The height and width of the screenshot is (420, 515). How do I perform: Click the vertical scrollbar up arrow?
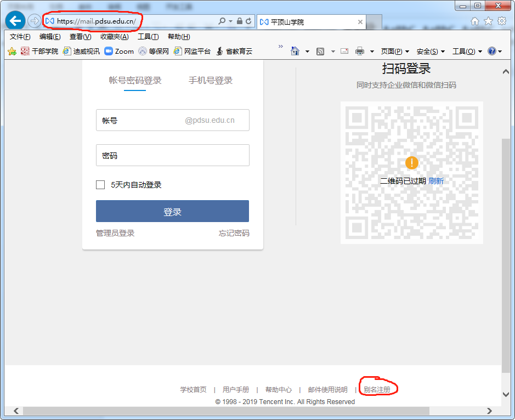[506, 72]
